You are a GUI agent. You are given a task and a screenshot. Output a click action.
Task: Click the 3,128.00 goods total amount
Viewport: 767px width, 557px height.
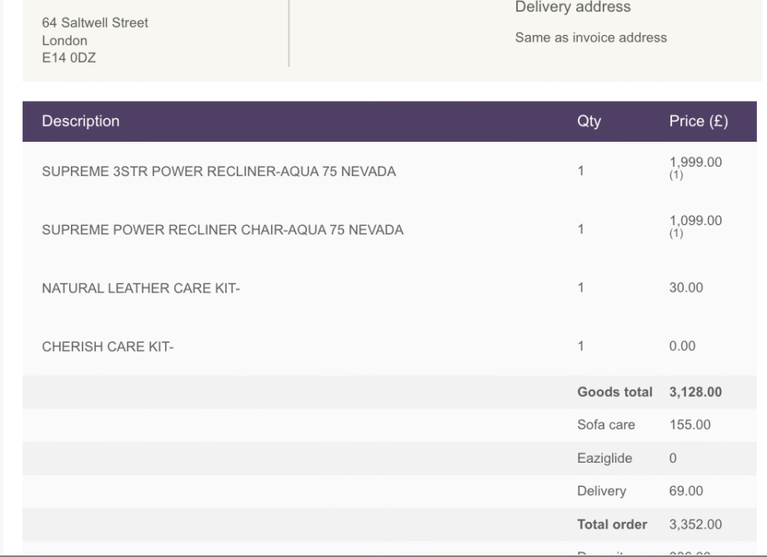pyautogui.click(x=695, y=393)
